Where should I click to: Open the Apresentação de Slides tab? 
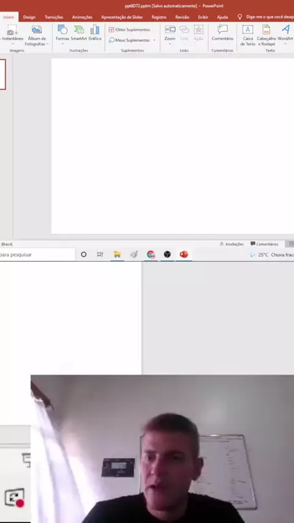(122, 17)
